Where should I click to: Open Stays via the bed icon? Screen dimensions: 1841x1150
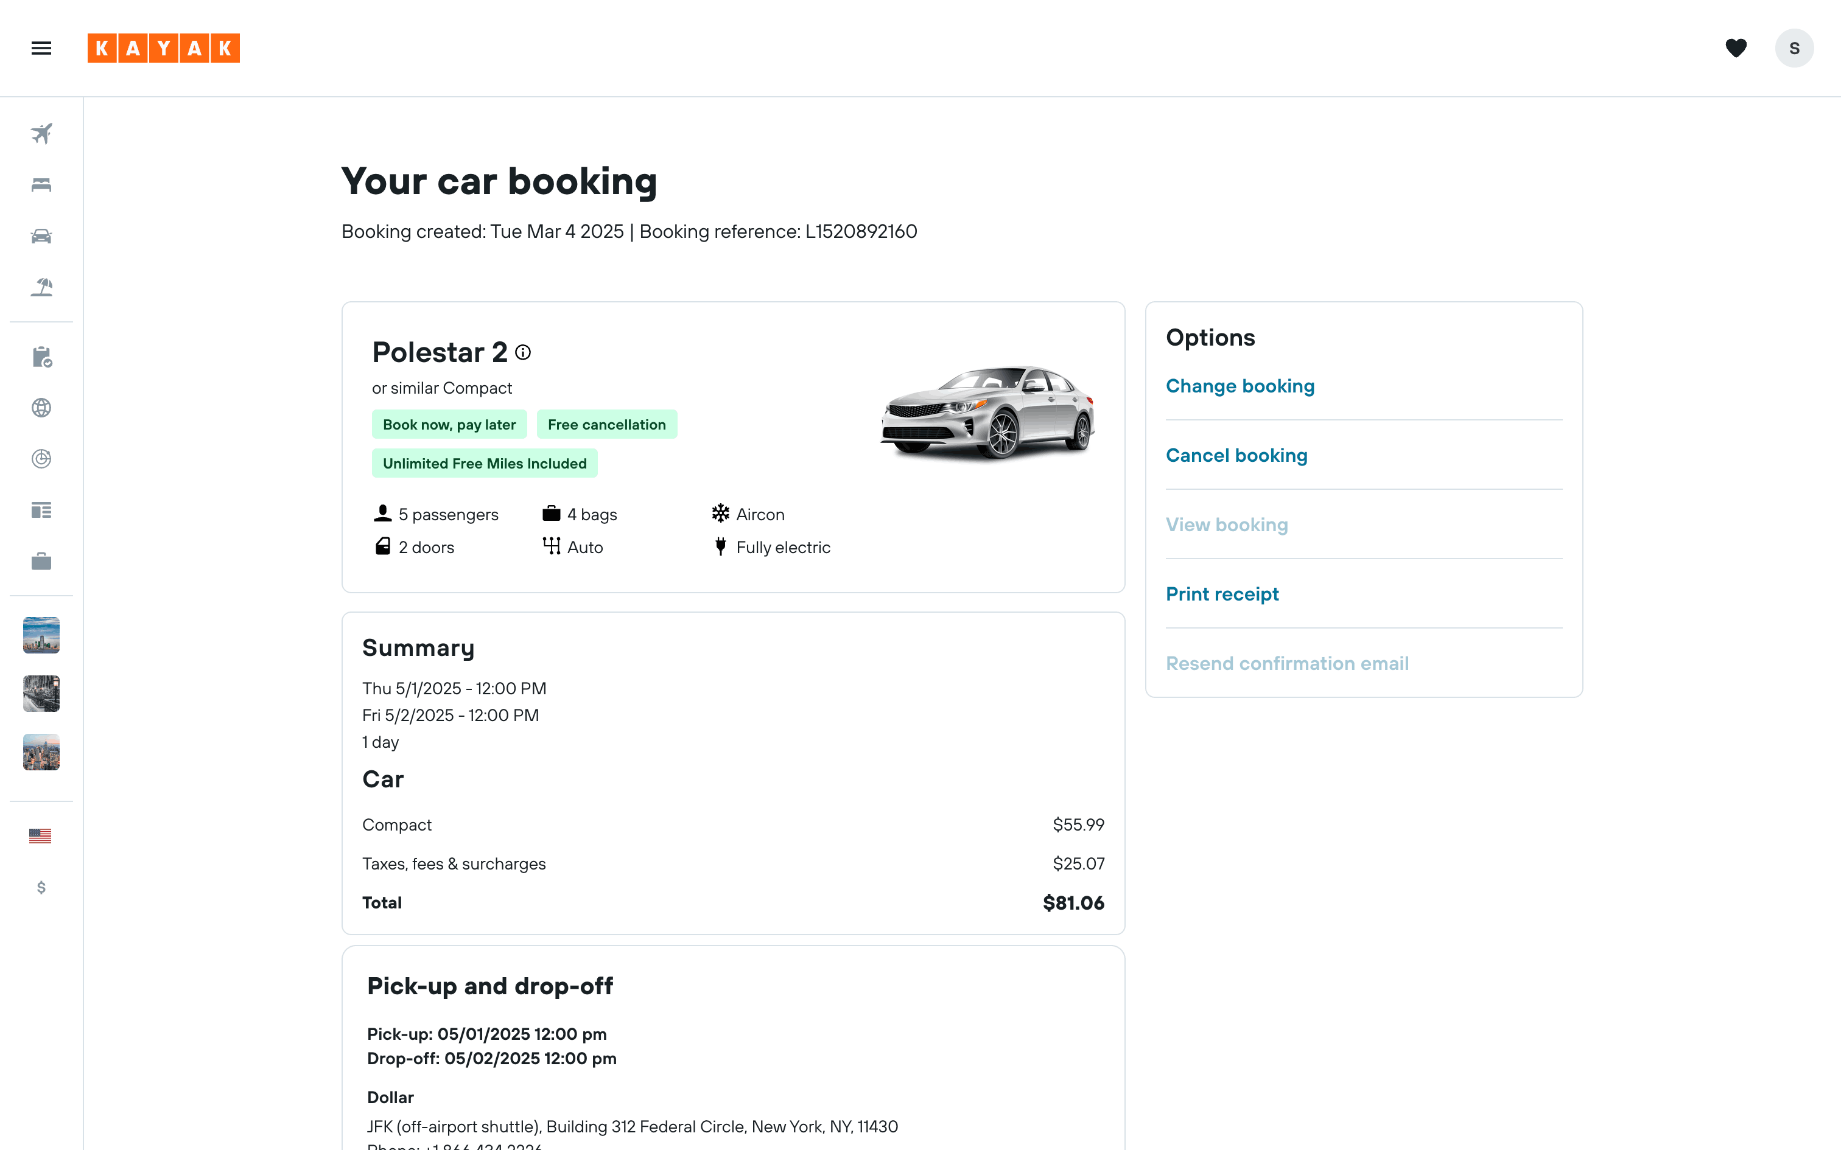[x=41, y=185]
